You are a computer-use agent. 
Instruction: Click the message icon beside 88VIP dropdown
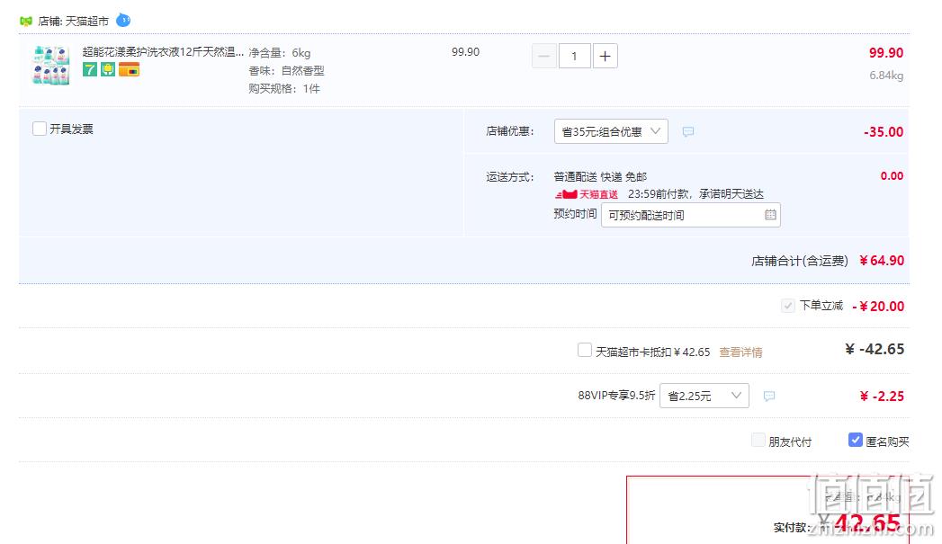point(769,397)
